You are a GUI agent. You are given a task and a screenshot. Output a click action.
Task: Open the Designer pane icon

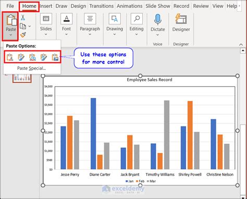(181, 19)
